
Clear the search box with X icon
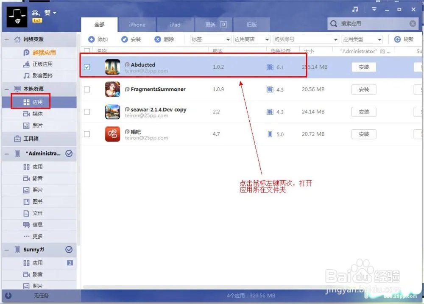[x=413, y=24]
